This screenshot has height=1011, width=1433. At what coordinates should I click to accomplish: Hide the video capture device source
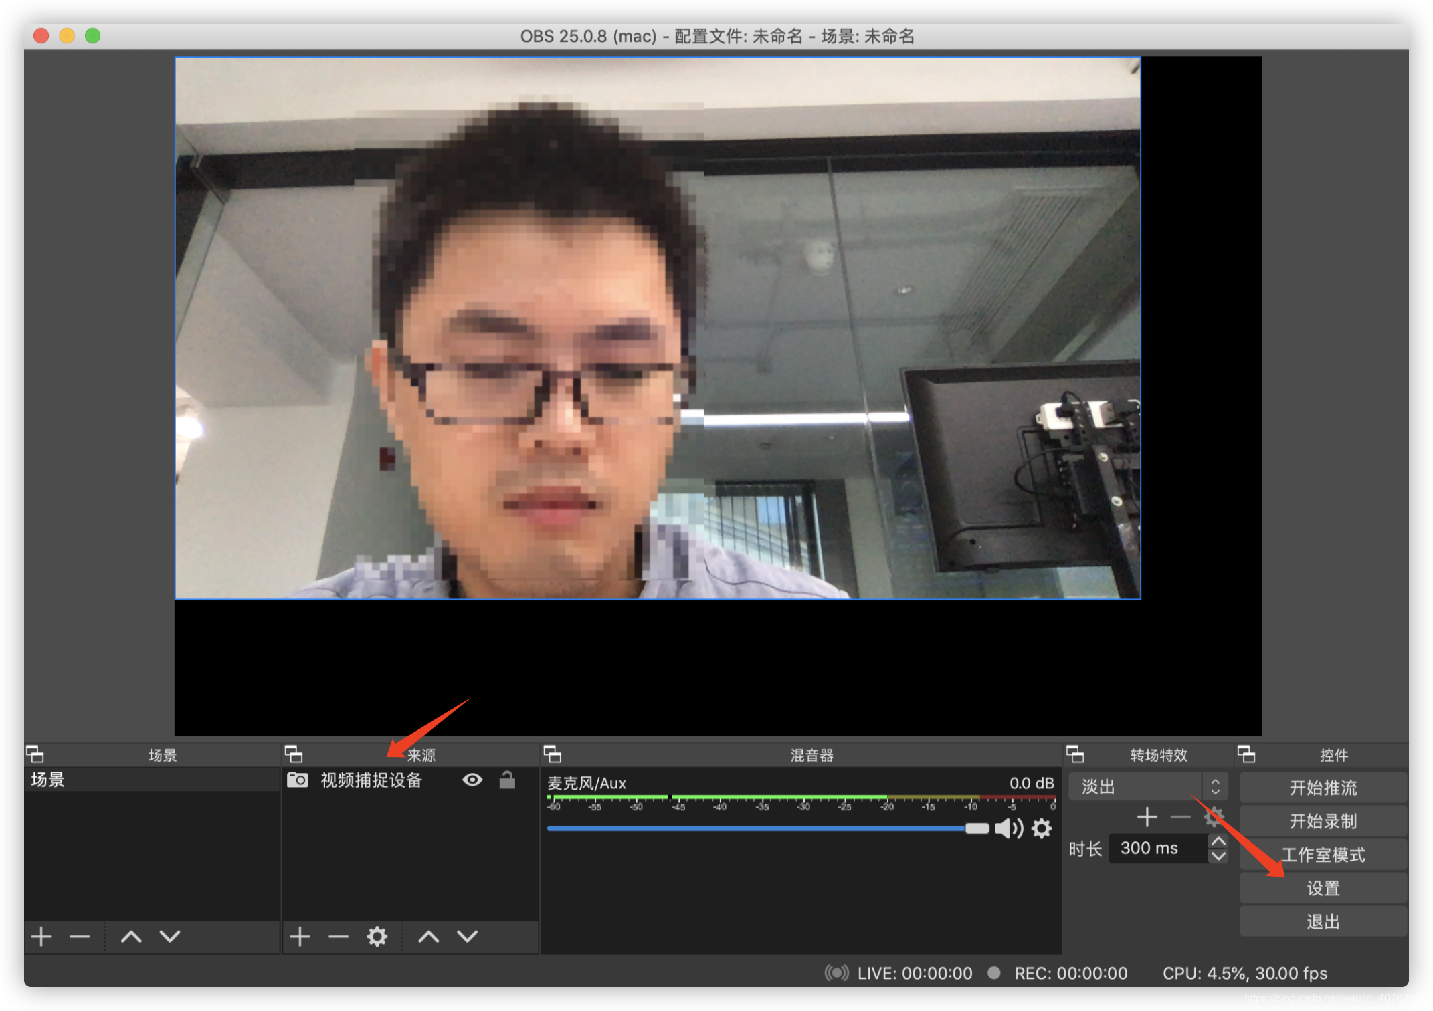(x=472, y=780)
